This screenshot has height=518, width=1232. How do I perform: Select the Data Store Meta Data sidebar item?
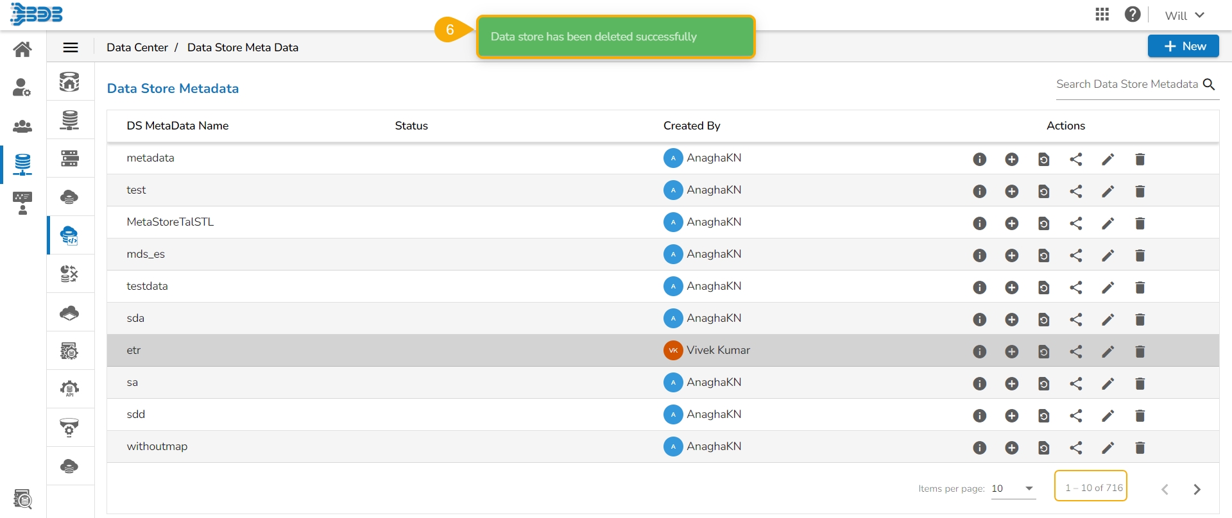(x=69, y=235)
